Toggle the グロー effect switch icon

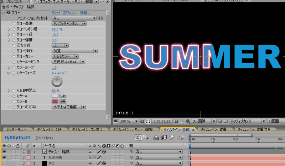coord(8,13)
